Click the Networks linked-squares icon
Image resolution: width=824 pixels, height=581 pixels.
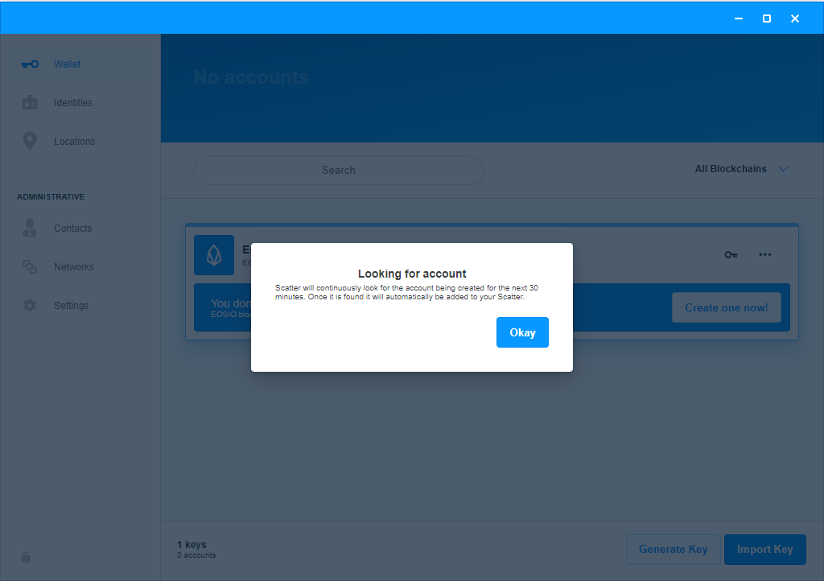(30, 267)
